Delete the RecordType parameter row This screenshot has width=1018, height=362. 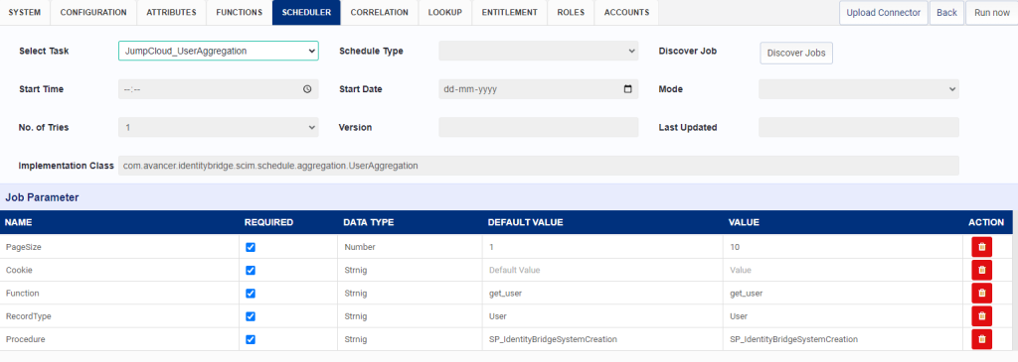981,316
